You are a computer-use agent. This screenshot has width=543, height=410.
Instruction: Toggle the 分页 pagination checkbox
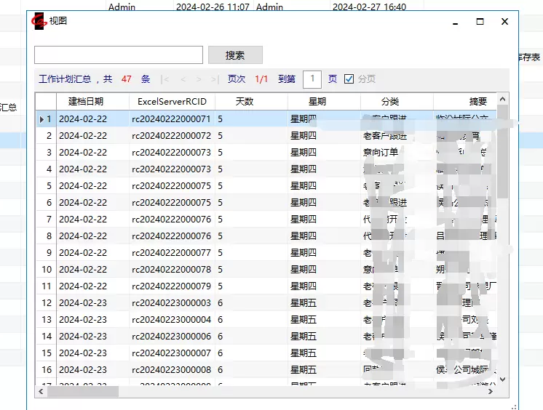(349, 79)
